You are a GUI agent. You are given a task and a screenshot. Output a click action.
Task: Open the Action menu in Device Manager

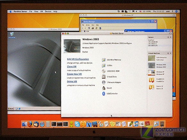click(88, 25)
